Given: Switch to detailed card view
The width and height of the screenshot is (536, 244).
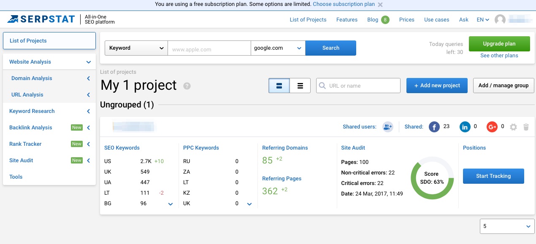Looking at the screenshot, I should coord(279,86).
